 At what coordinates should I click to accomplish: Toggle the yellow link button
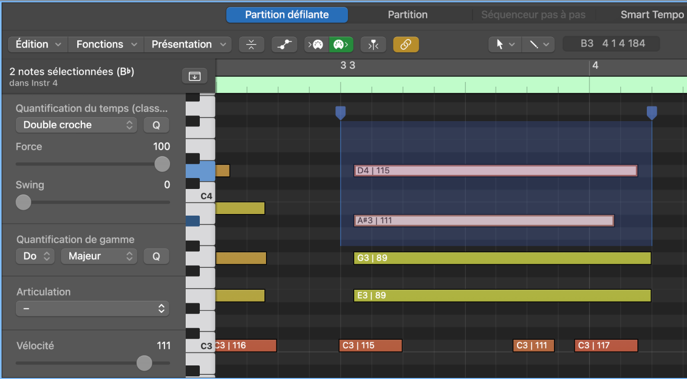406,44
